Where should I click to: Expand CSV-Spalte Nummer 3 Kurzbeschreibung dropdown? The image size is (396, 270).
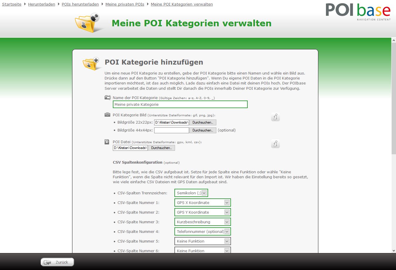tap(203, 222)
